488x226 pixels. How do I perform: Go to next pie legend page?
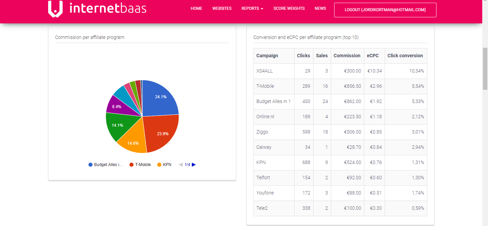click(194, 165)
